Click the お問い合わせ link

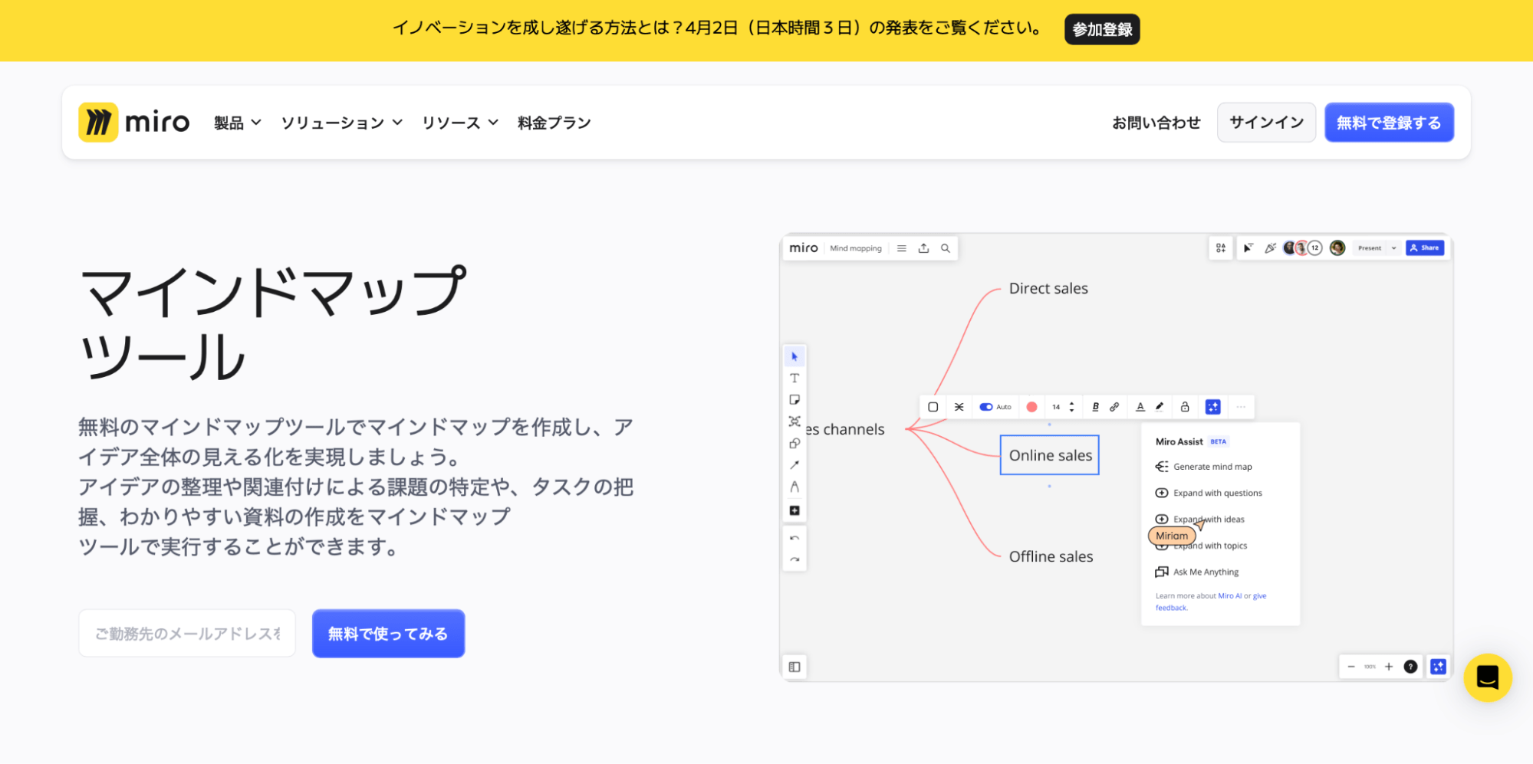tap(1156, 123)
